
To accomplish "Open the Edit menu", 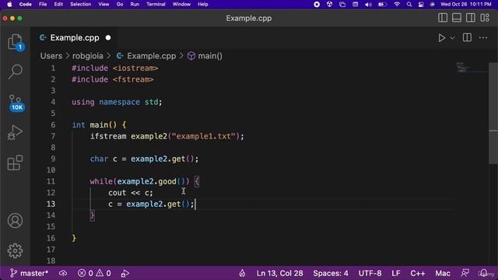I will 58,4.
